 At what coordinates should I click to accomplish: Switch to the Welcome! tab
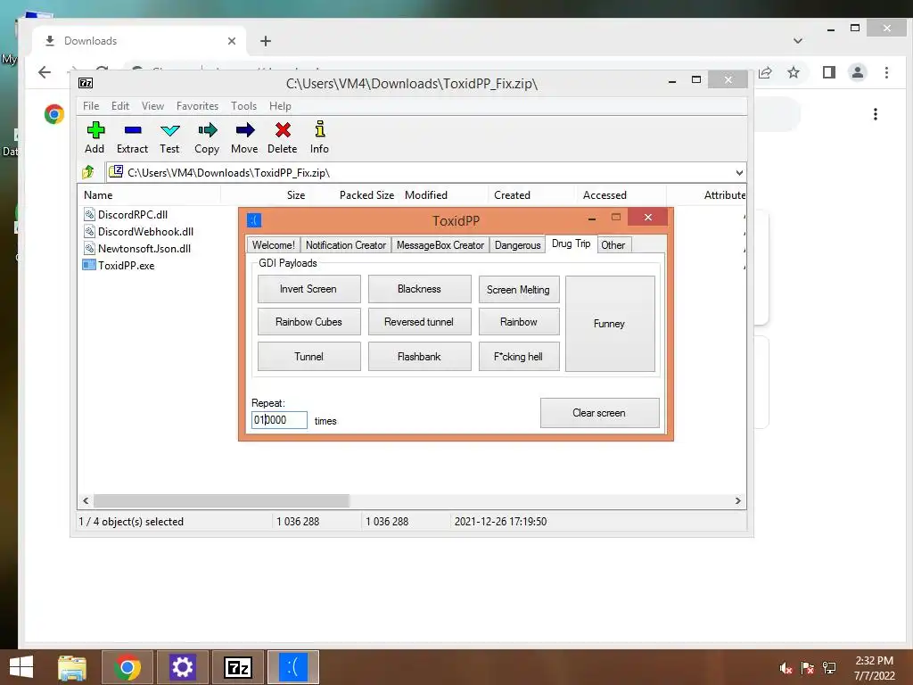[x=273, y=245]
